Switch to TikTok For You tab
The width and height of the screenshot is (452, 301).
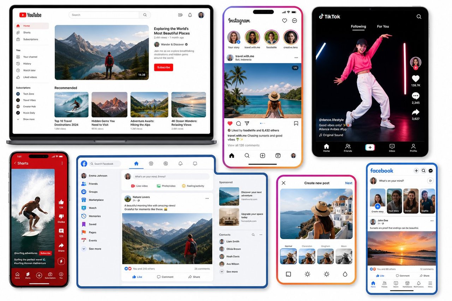(x=383, y=26)
